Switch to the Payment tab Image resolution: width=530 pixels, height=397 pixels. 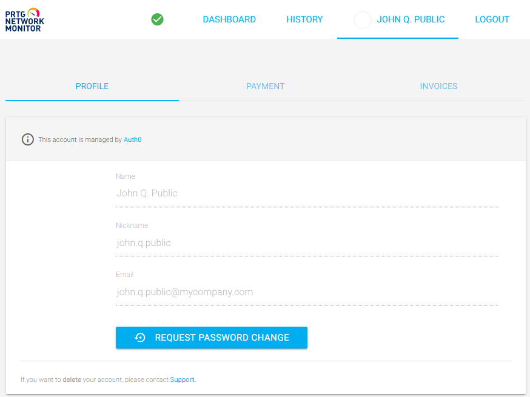[266, 87]
